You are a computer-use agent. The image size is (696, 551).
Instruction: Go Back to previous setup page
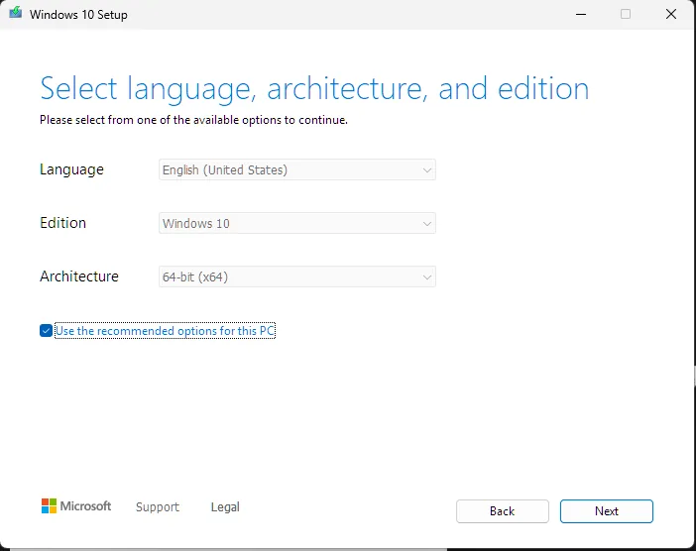pyautogui.click(x=503, y=511)
